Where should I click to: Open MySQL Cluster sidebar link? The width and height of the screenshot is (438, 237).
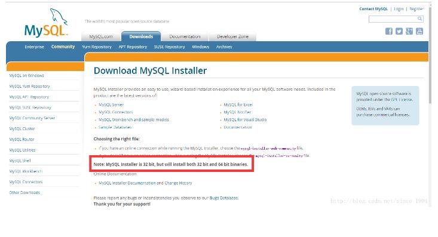[x=22, y=129]
